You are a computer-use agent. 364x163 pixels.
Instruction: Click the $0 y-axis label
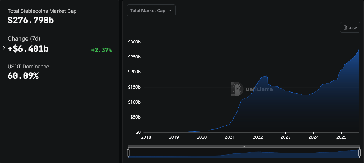[138, 132]
